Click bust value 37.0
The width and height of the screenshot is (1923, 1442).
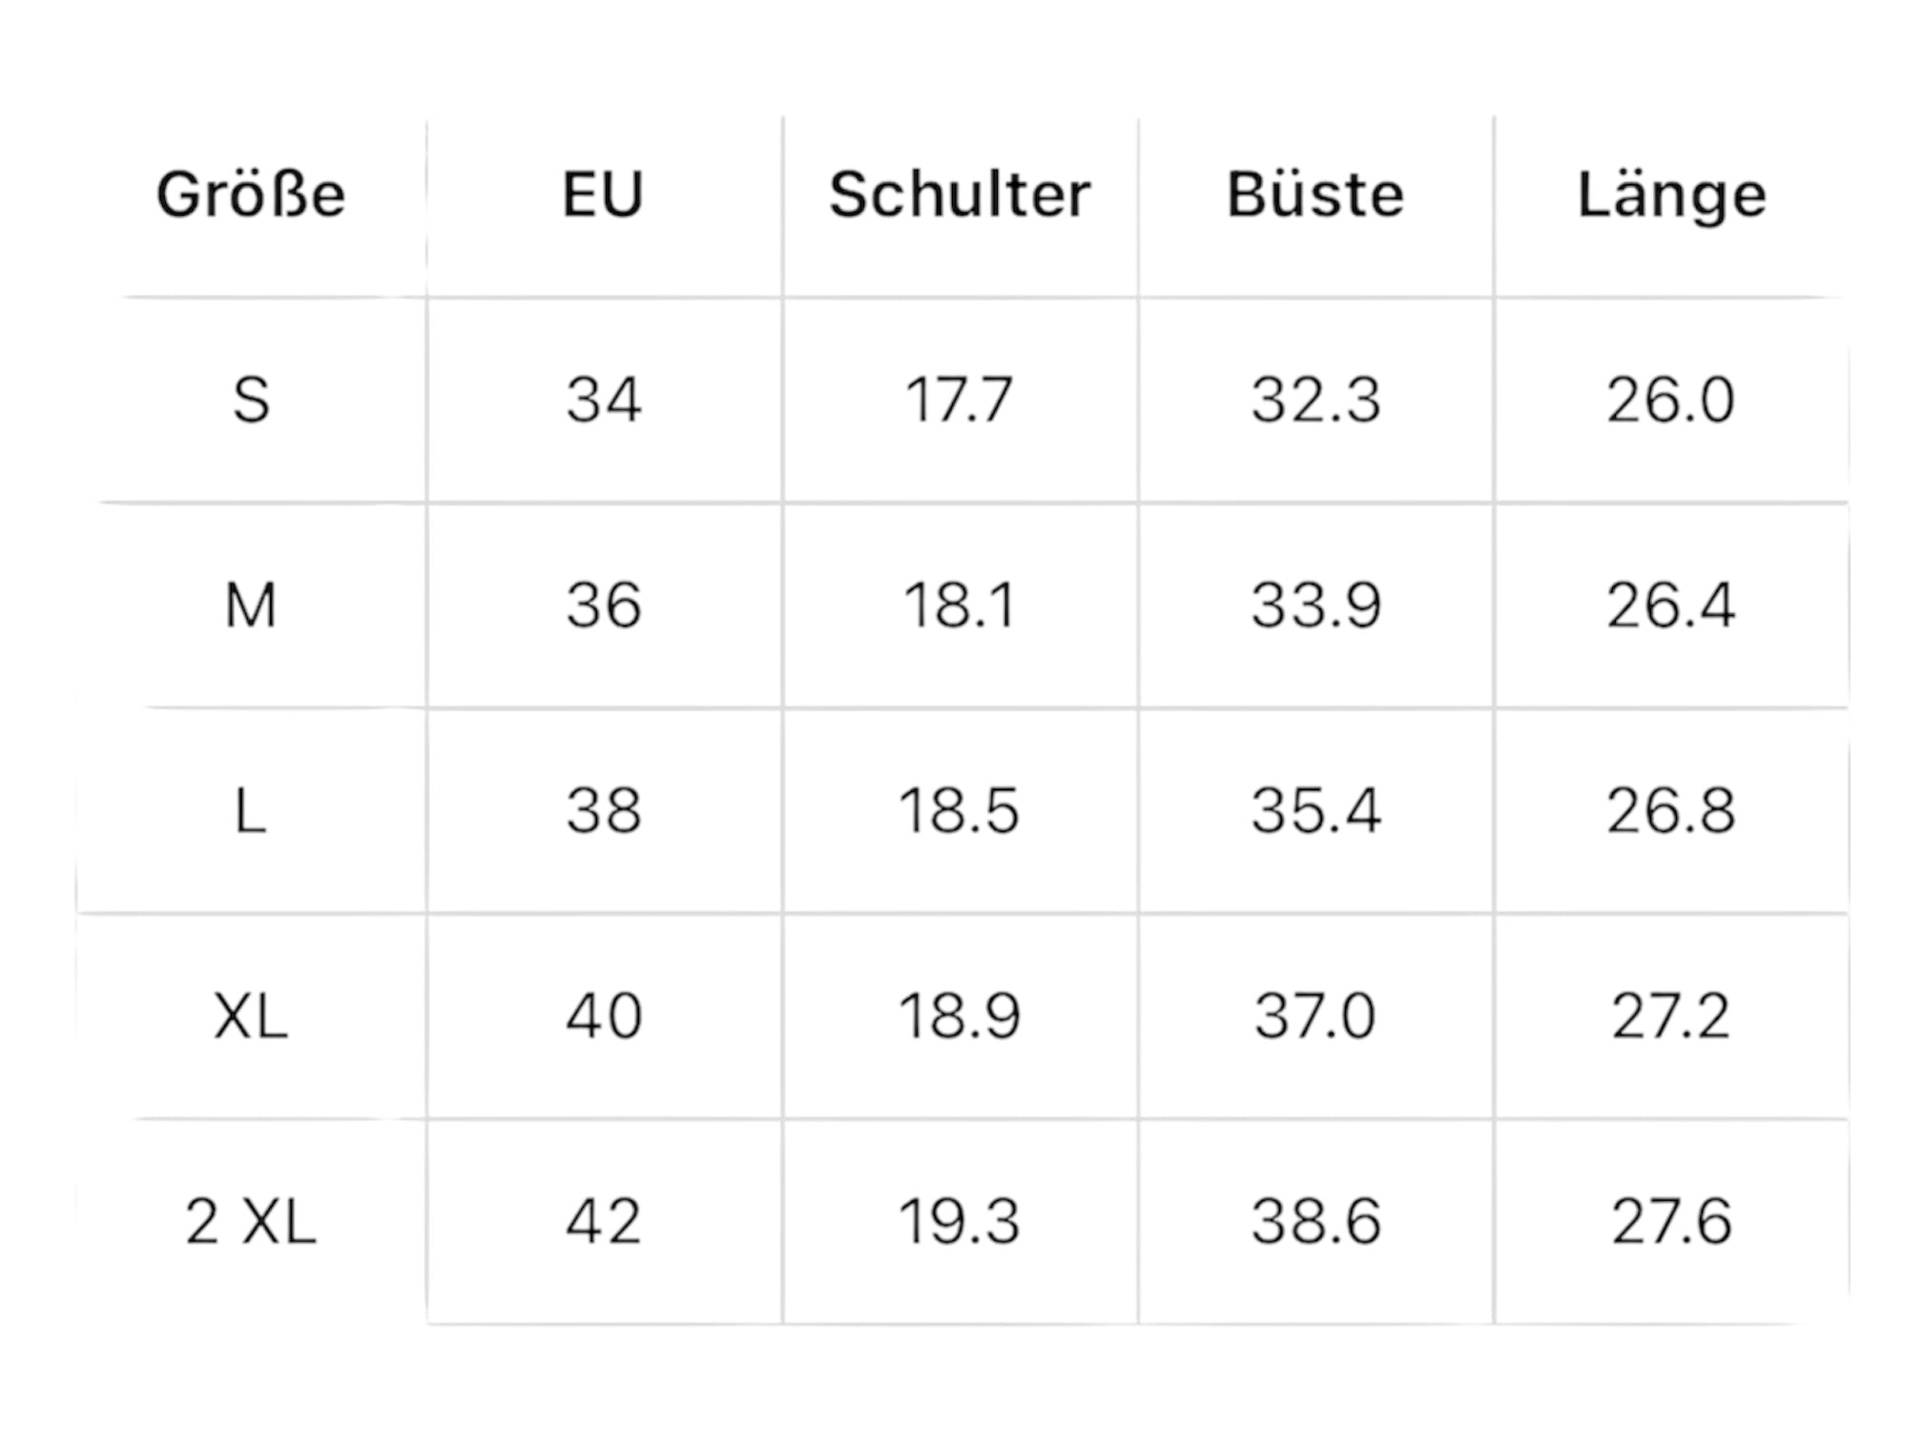(1315, 1017)
